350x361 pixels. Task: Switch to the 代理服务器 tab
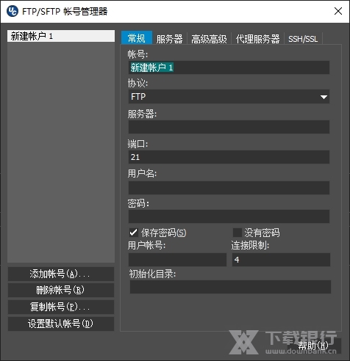pos(257,39)
